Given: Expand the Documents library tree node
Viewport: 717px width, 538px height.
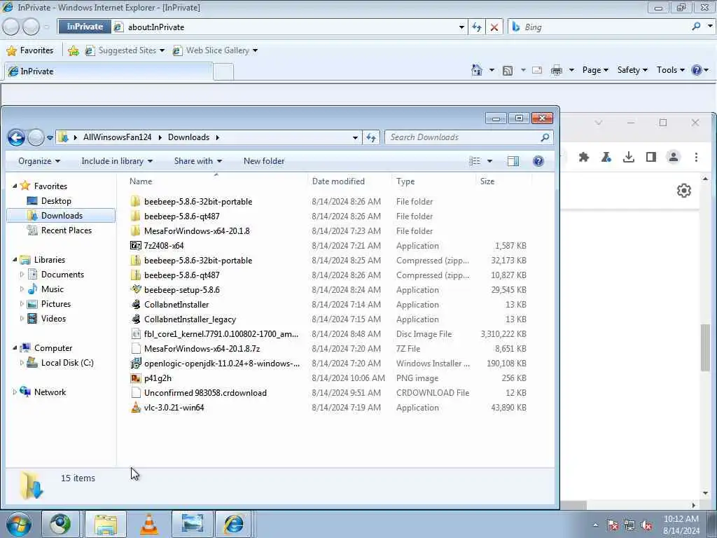Looking at the screenshot, I should [22, 275].
